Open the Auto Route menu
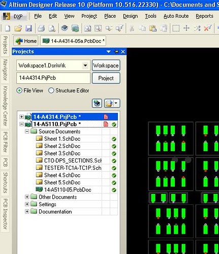Image resolution: width=219 pixels, height=254 pixels. [x=176, y=16]
